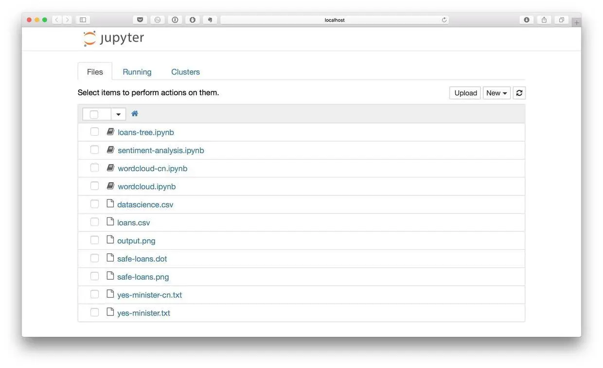The width and height of the screenshot is (603, 368).
Task: Click the Safari sidebar toggle icon
Action: [x=83, y=20]
